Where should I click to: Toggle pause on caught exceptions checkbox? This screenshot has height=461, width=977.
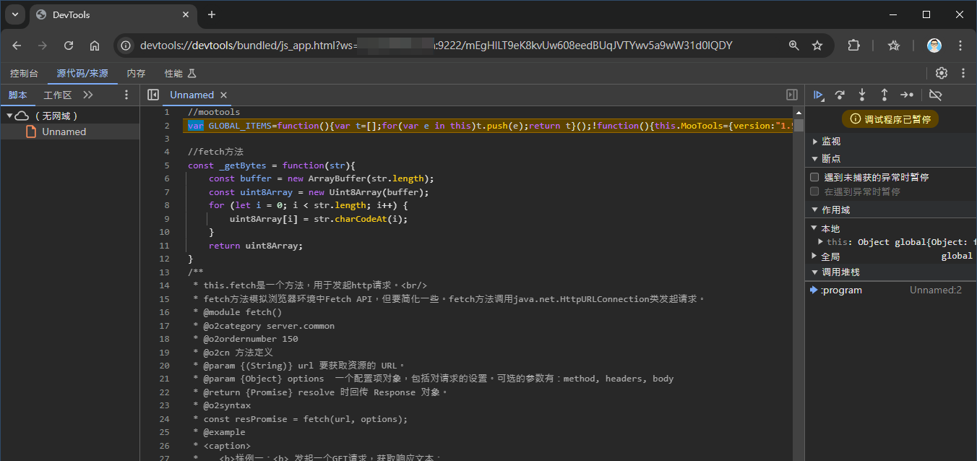814,191
